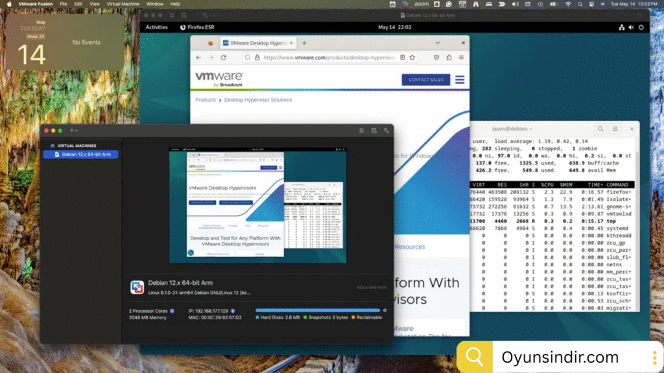Click the disk usage refresh circle icon
Screen dimensions: 664x373
[x=385, y=310]
